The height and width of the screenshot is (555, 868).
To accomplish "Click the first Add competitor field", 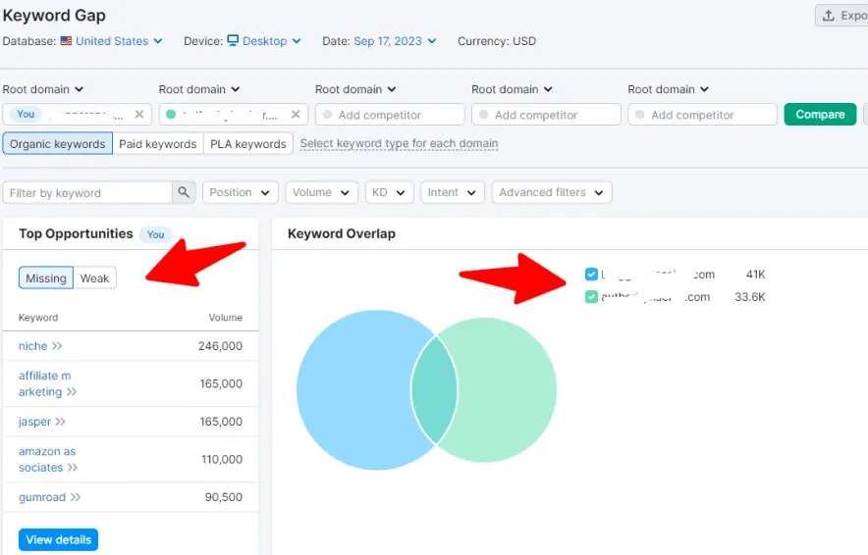I will (x=390, y=115).
